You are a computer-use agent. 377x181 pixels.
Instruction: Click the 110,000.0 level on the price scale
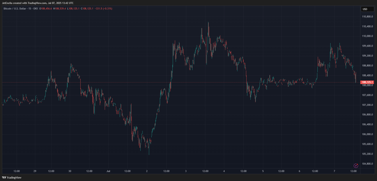coord(368,36)
